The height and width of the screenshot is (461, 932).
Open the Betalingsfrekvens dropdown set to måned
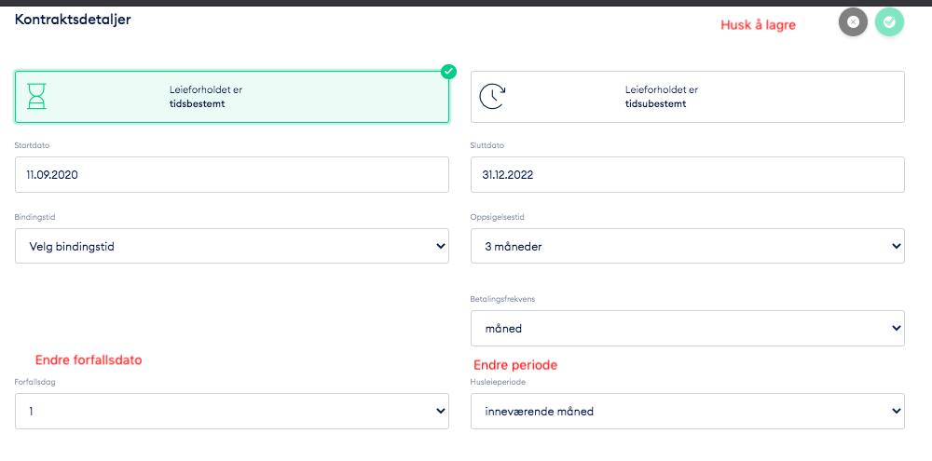pyautogui.click(x=687, y=328)
